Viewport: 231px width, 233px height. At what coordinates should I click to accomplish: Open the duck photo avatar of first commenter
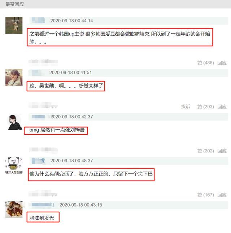14,25
